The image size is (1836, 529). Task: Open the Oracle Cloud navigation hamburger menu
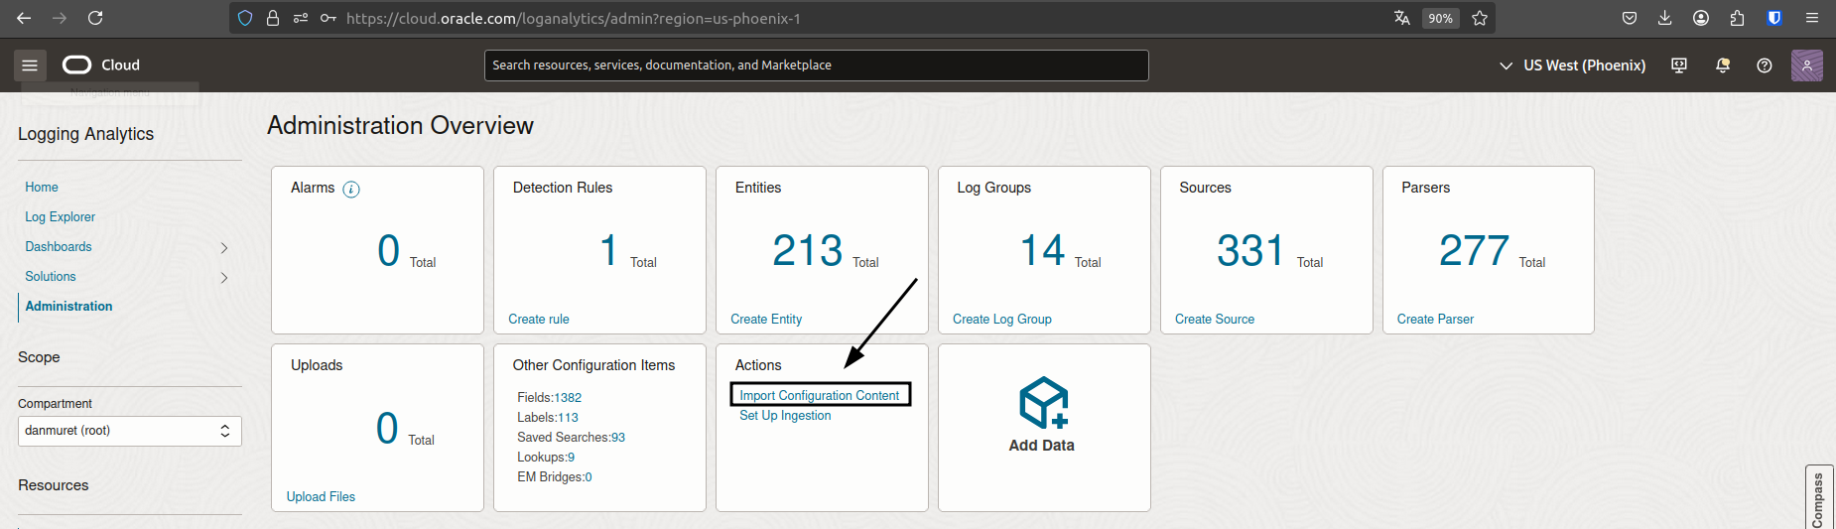pos(30,66)
